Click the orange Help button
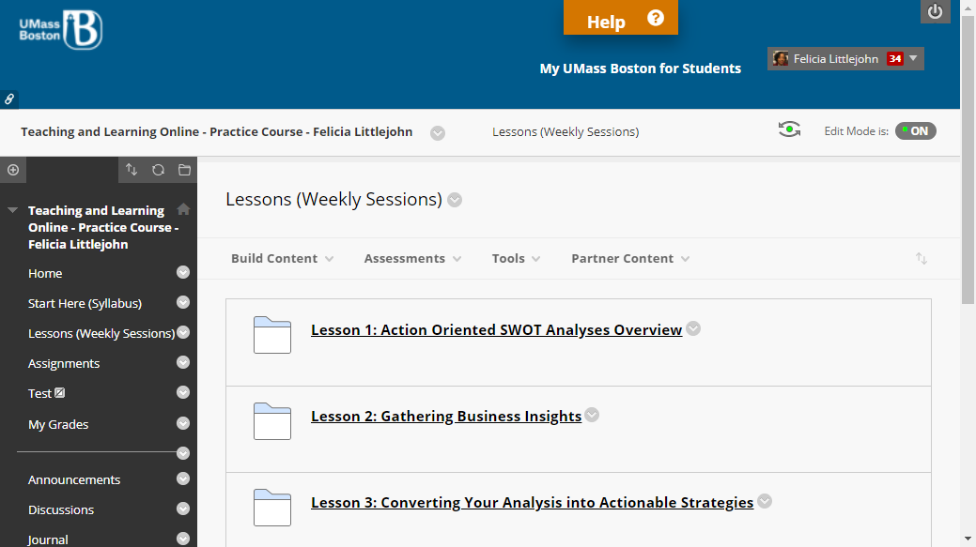 click(x=621, y=18)
